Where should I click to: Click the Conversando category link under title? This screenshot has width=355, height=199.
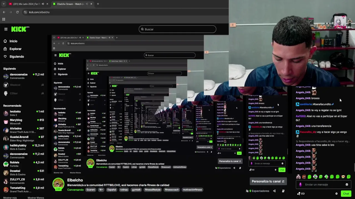[75, 190]
